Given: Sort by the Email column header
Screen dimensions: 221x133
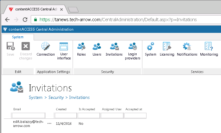Looking at the screenshot, I should pyautogui.click(x=17, y=109).
